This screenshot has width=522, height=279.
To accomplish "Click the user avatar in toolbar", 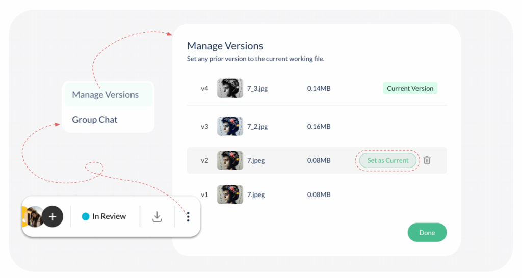I will [x=34, y=216].
